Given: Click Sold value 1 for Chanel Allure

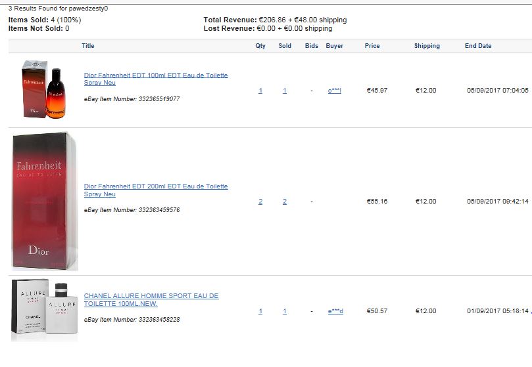Looking at the screenshot, I should pos(285,311).
